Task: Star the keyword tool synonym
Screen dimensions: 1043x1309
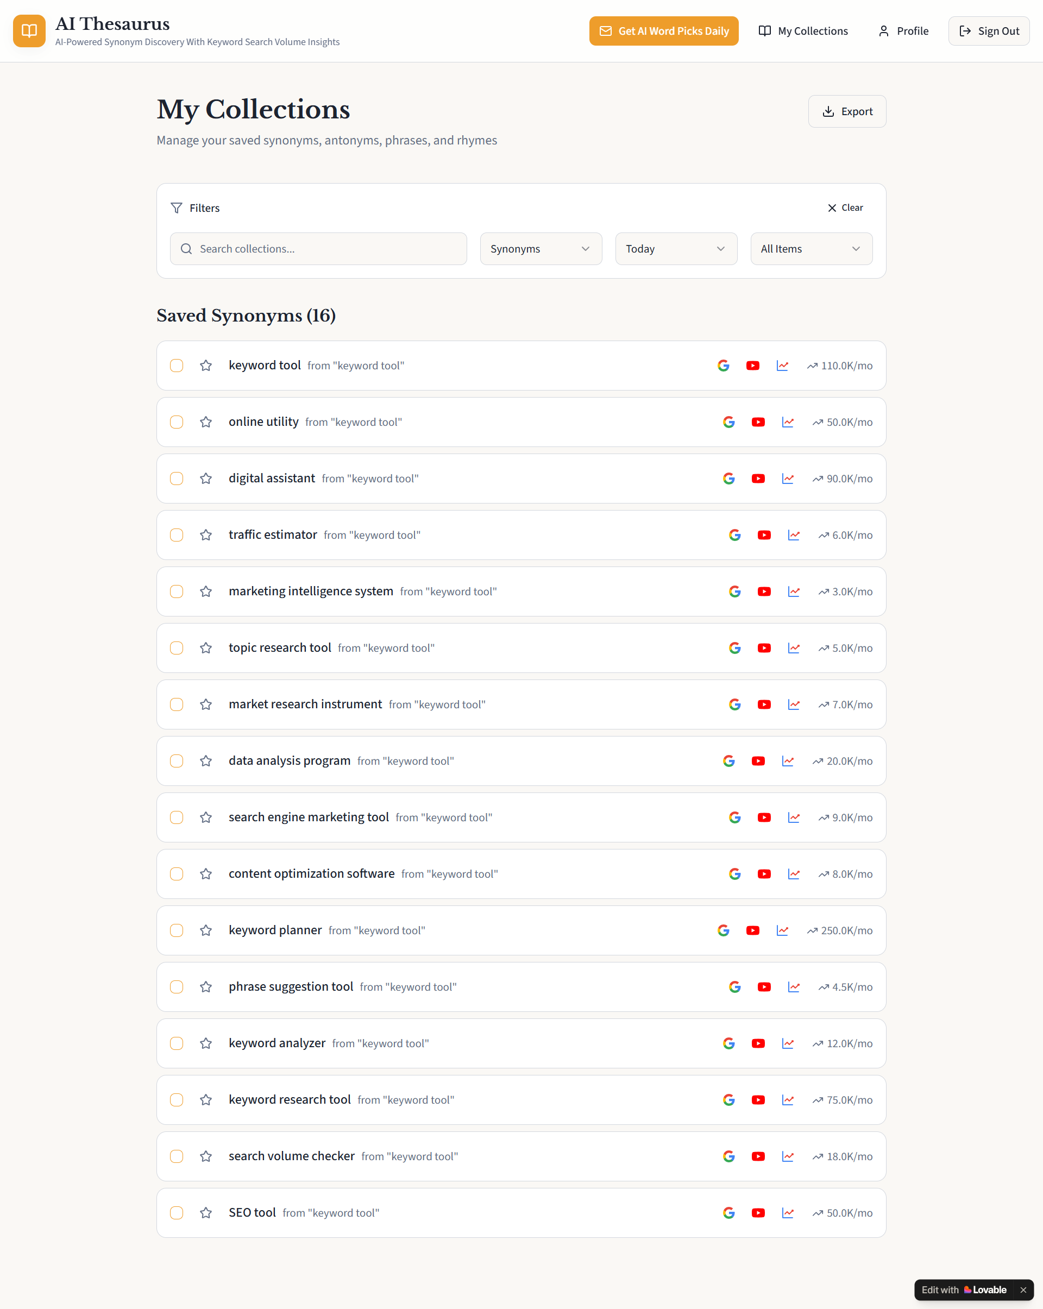Action: (206, 366)
